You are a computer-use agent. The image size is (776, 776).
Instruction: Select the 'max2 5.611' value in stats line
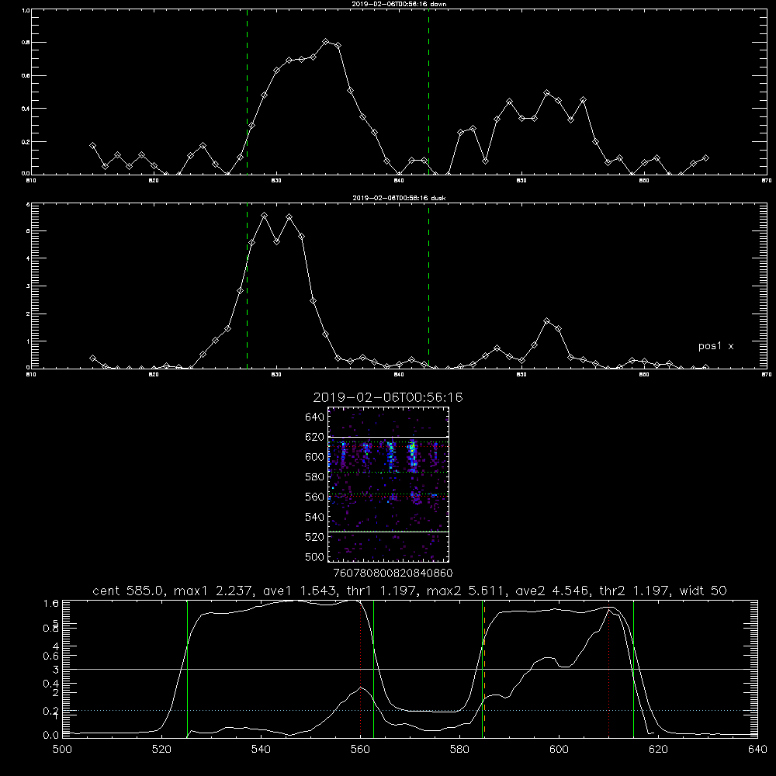465,591
